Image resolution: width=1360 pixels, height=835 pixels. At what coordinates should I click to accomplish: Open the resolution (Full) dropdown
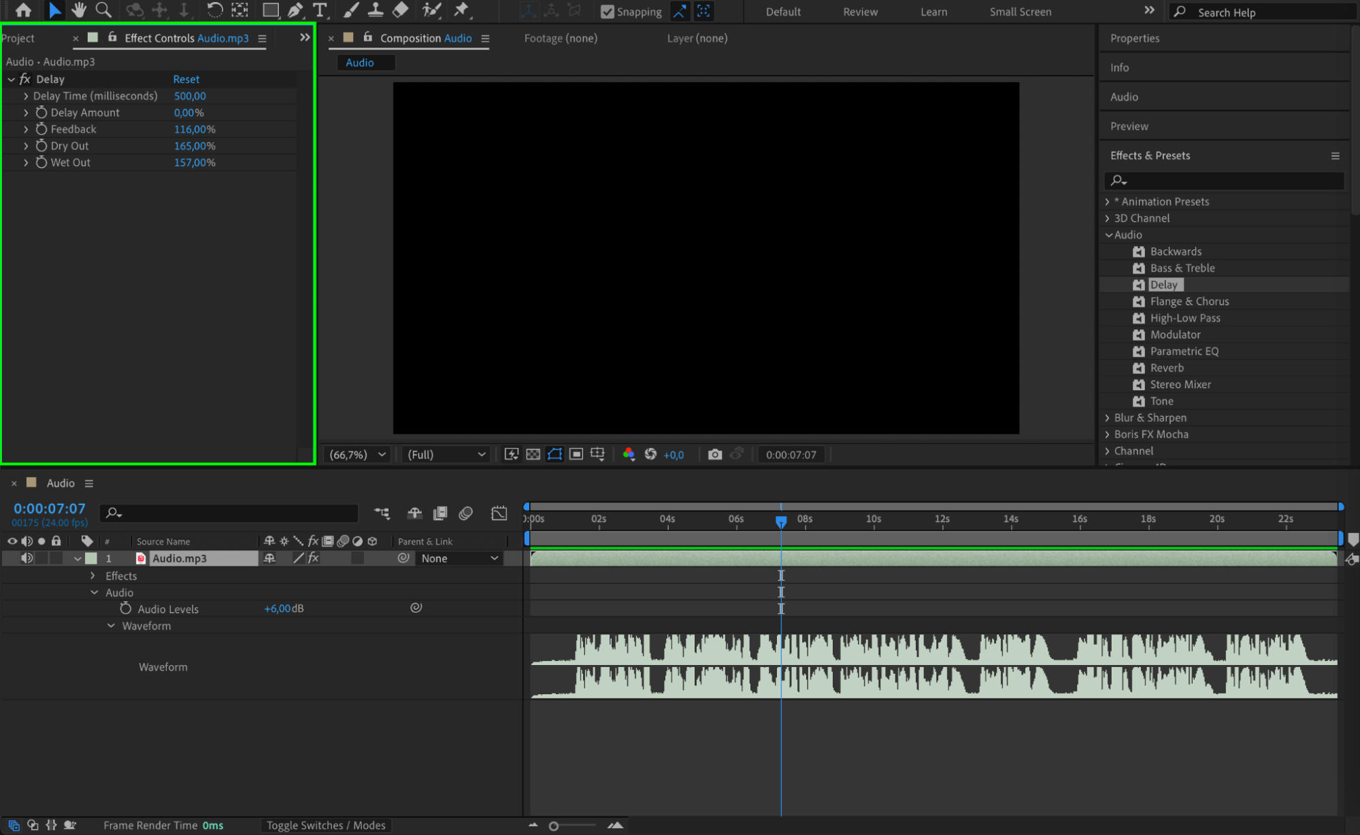point(446,454)
